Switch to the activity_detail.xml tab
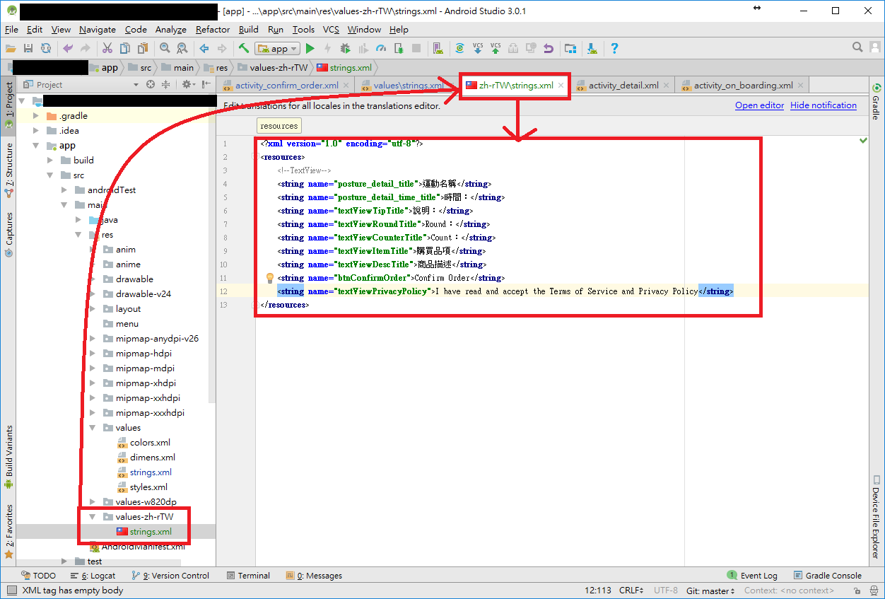 625,84
